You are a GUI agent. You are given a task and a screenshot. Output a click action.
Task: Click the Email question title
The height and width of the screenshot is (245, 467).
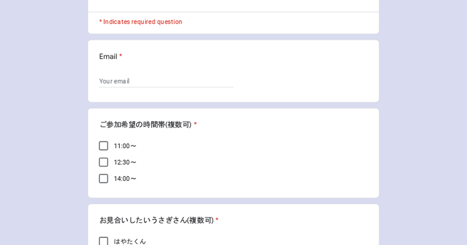108,57
